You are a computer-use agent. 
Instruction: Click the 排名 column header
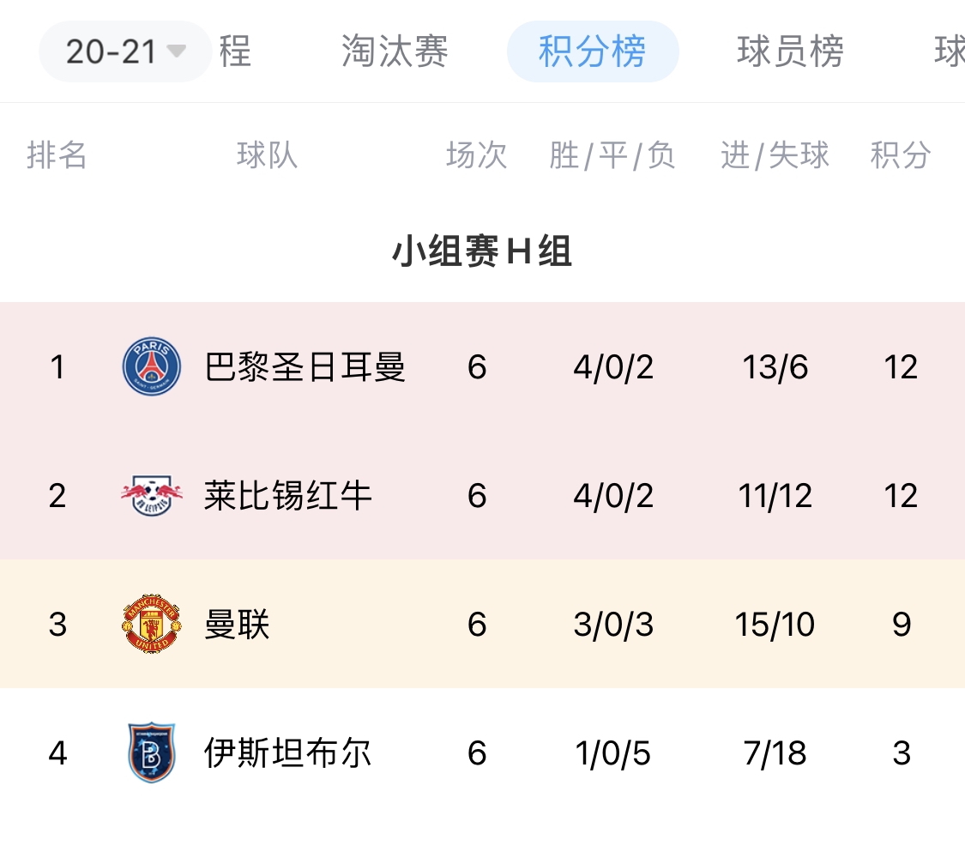[57, 155]
